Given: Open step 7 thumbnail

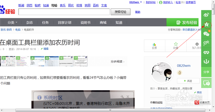Looking at the screenshot, I should pyautogui.click(x=81, y=61).
